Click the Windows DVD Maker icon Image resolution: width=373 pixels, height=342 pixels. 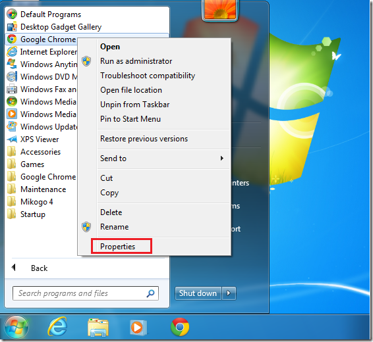12,77
